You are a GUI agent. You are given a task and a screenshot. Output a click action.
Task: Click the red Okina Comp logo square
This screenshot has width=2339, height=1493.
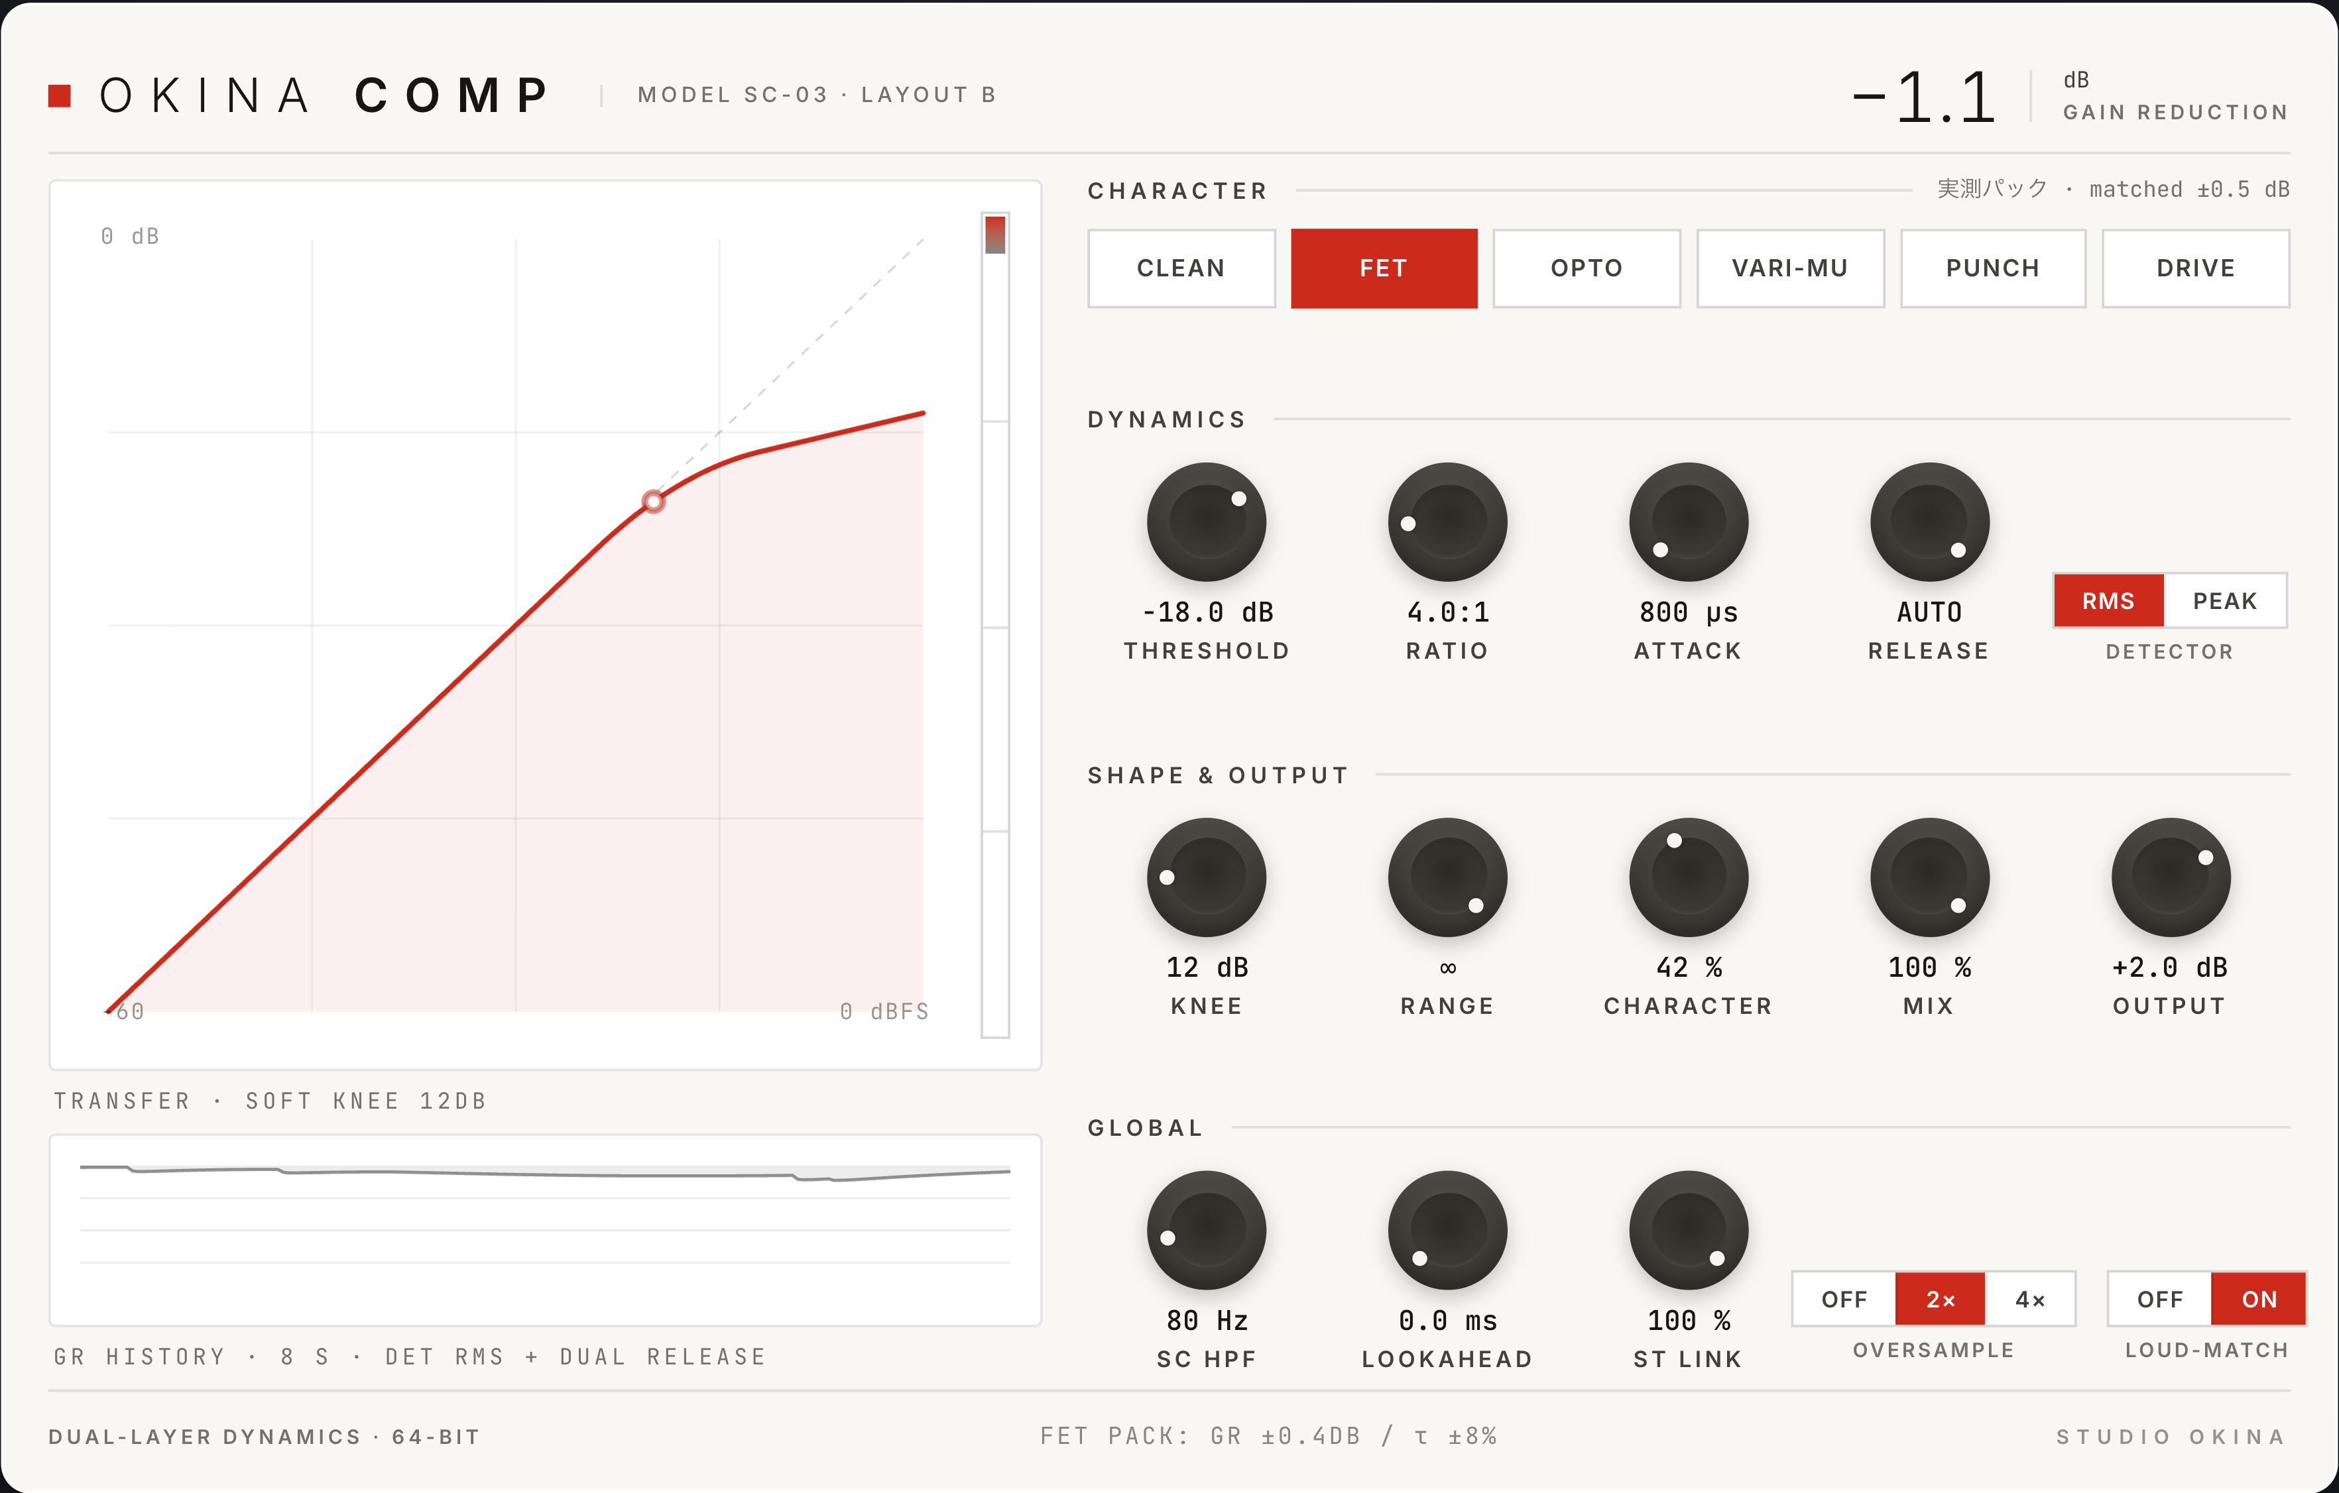[x=60, y=95]
